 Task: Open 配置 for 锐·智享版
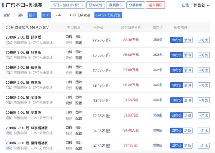click(79, 73)
